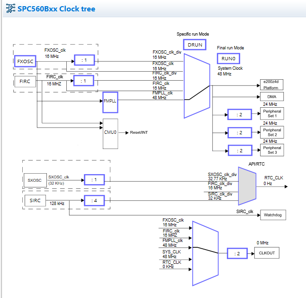Viewport: 306px width, 298px height.
Task: Click the "SXOSC_clk_div" label
Action: click(222, 174)
